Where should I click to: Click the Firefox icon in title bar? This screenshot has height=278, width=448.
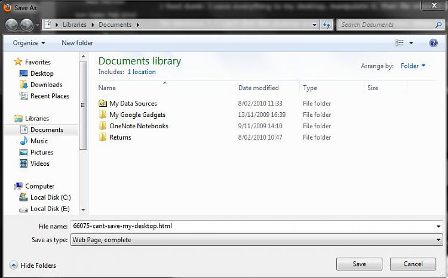[7, 7]
